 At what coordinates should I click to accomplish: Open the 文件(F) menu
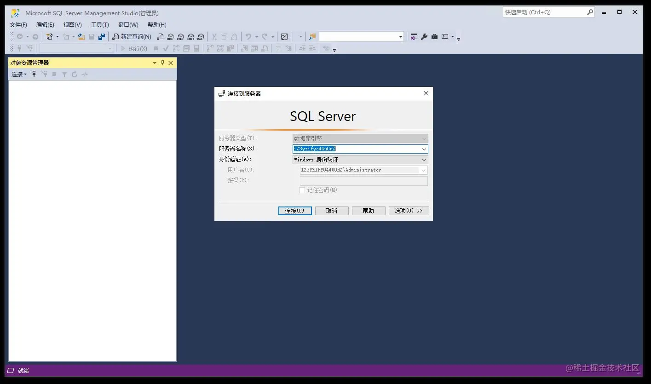point(18,25)
